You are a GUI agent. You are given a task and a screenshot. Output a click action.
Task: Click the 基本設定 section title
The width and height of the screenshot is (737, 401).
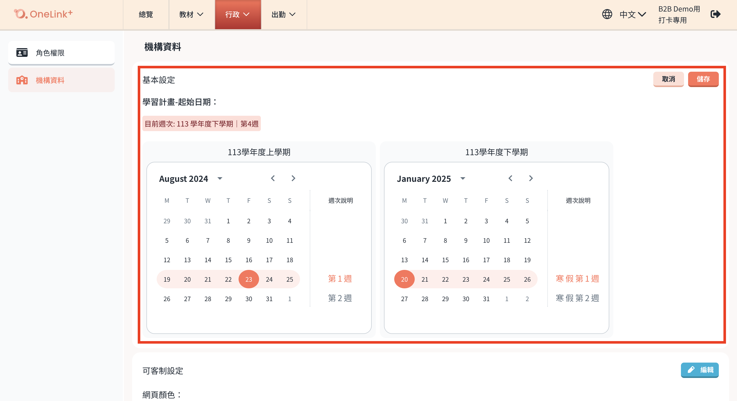point(158,80)
